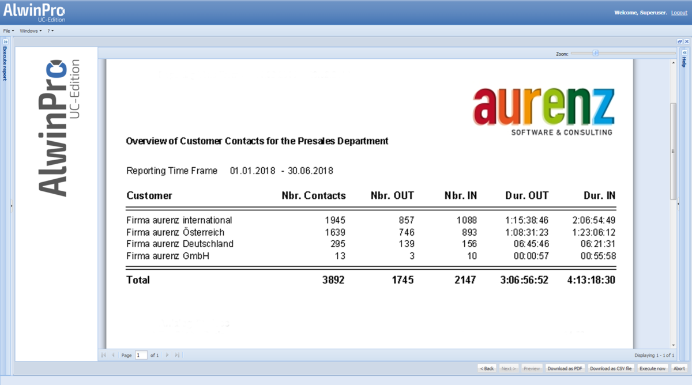692x385 pixels.
Task: Click the aurenz company logo
Action: pos(544,111)
